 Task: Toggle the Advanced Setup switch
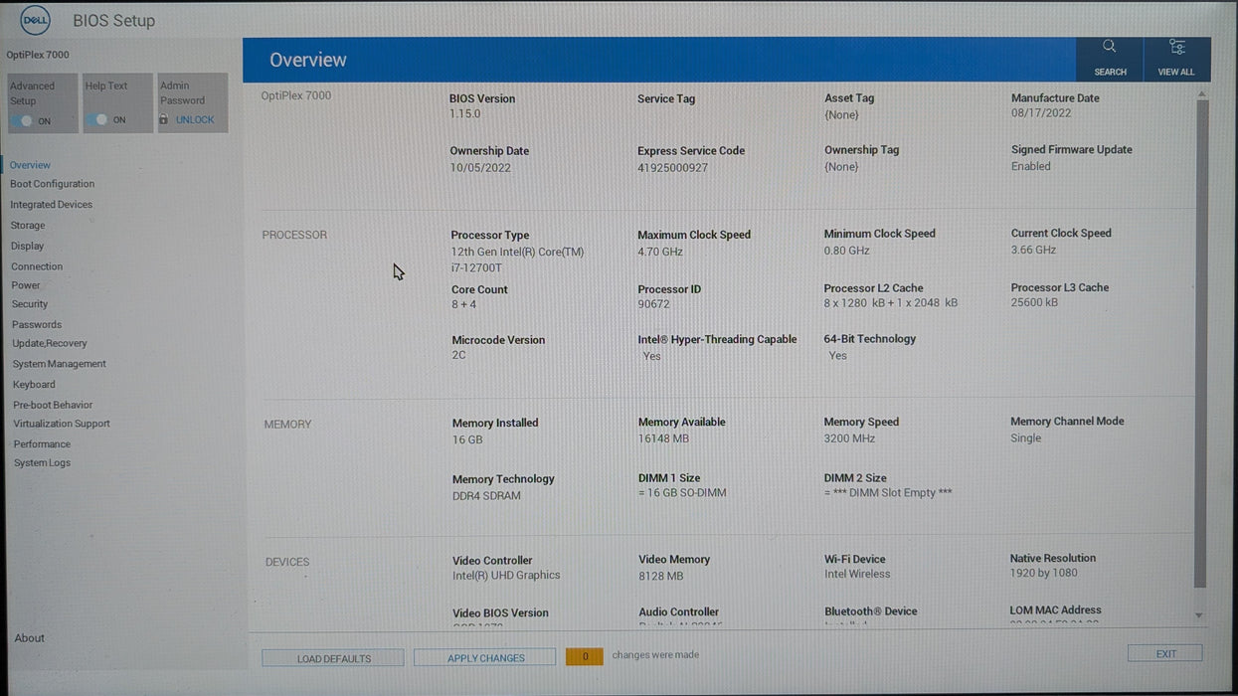(x=22, y=121)
